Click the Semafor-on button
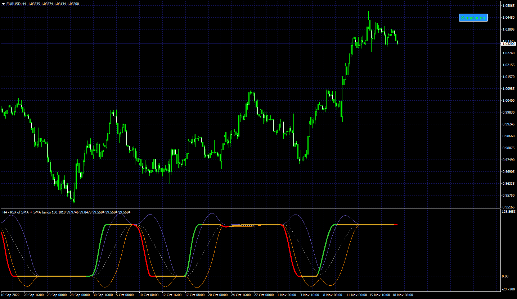 (473, 18)
